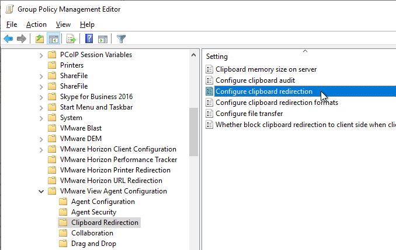
Task: Expand the Skype for Business 2016 node
Action: [41, 97]
